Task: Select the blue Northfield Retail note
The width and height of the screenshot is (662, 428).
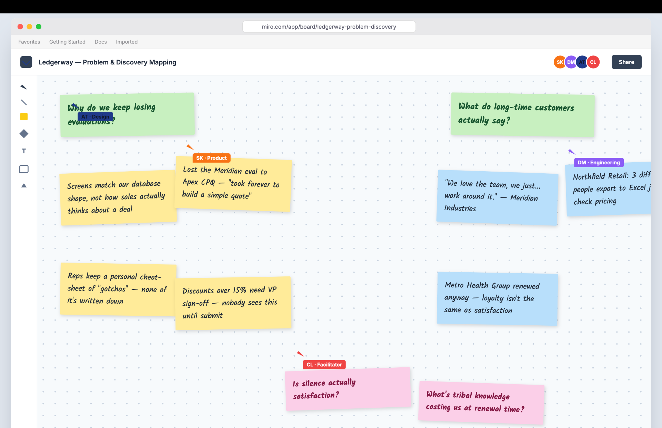Action: 609,189
